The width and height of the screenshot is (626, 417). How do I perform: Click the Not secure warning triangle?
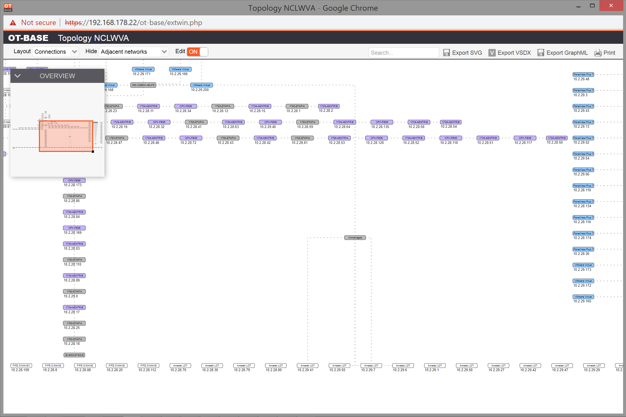click(13, 23)
